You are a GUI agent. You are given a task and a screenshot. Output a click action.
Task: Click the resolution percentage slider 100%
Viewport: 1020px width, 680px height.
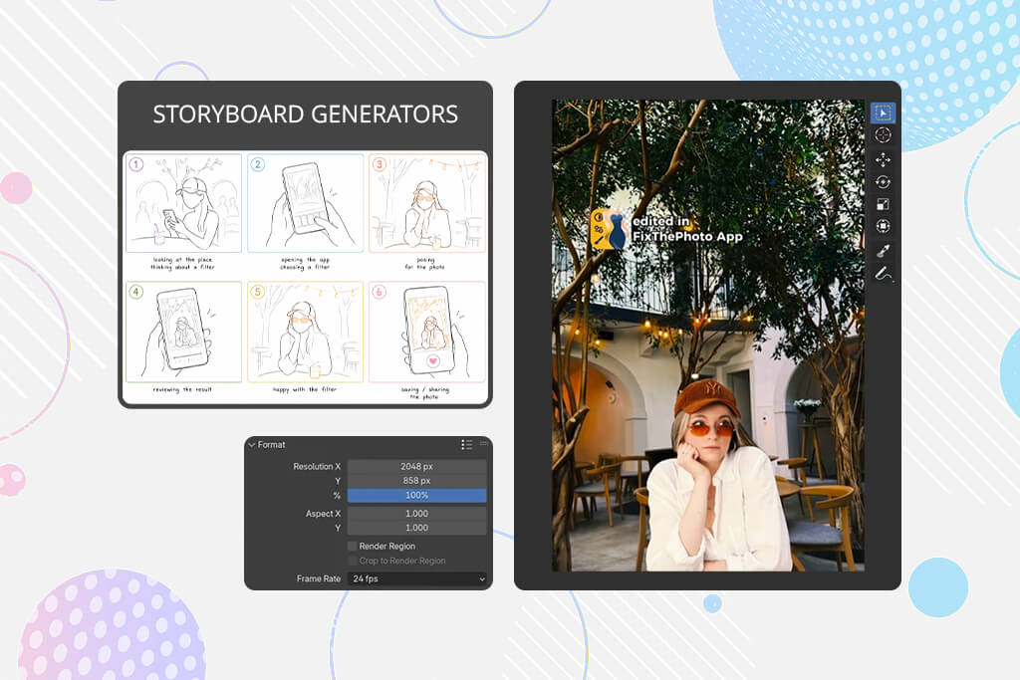[417, 496]
